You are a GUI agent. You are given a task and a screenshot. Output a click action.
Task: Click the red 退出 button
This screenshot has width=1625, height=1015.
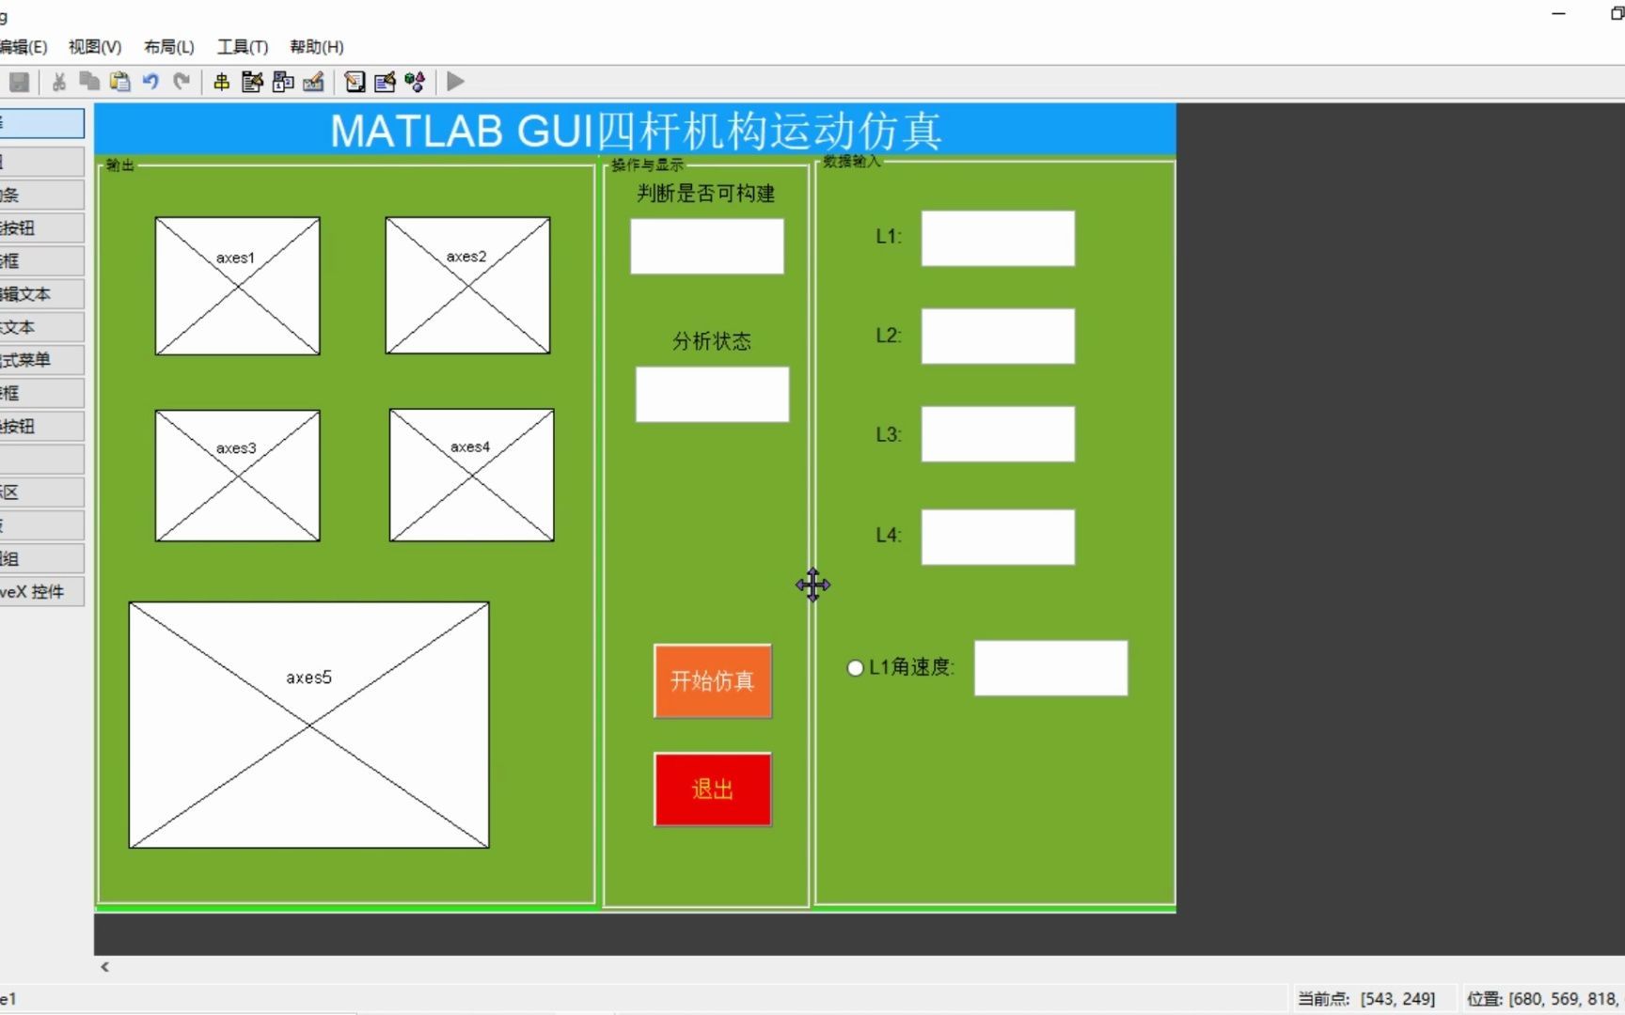click(713, 789)
